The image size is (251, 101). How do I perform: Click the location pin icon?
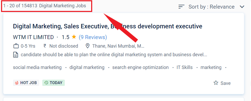(x=87, y=46)
